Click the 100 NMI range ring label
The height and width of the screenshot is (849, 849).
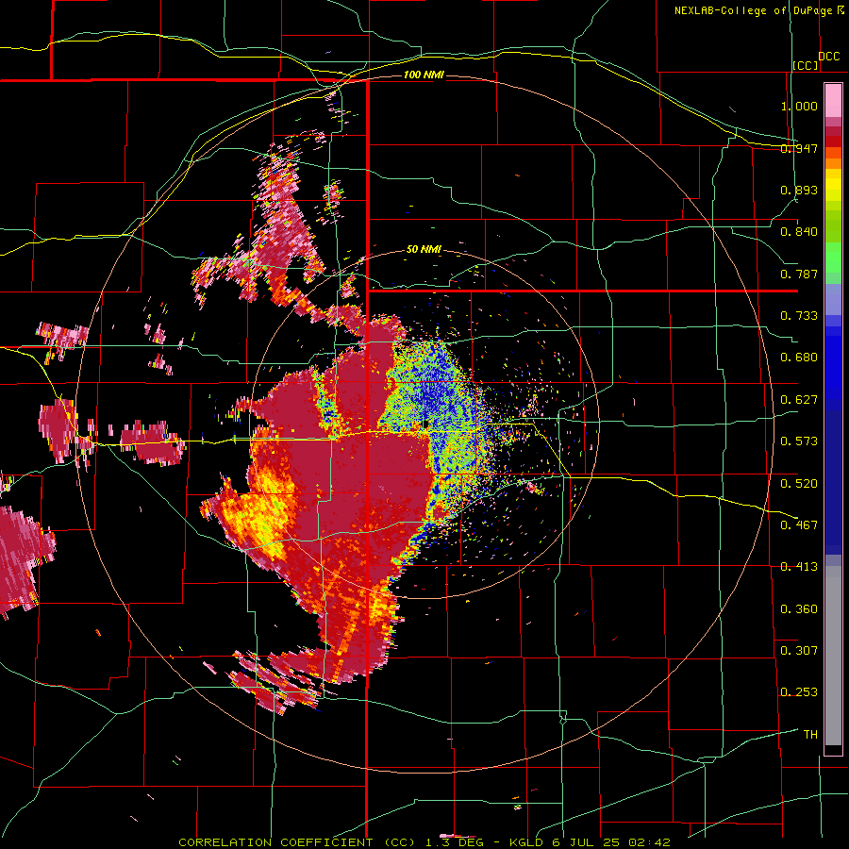[424, 75]
